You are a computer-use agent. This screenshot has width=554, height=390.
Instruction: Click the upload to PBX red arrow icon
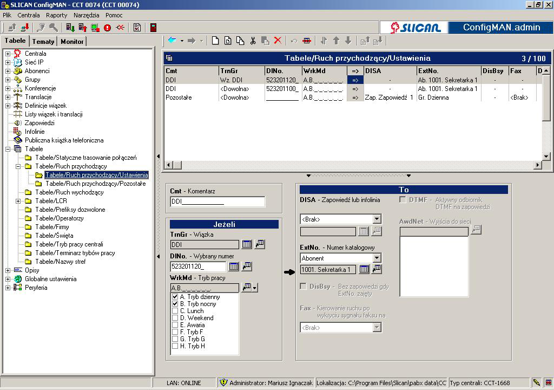83,28
